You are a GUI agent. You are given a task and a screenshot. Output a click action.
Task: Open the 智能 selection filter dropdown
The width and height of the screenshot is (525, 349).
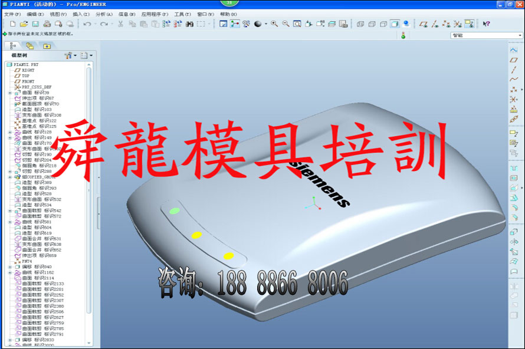point(487,35)
